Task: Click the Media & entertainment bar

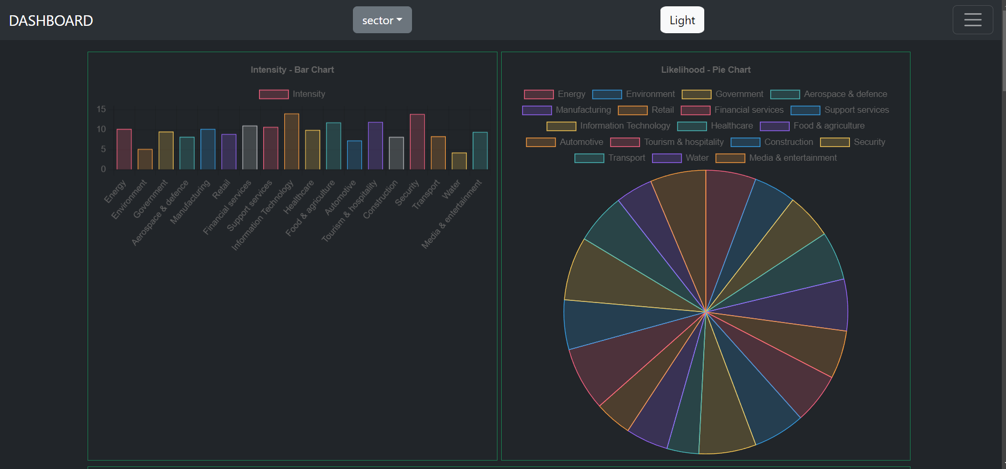Action: [x=480, y=151]
